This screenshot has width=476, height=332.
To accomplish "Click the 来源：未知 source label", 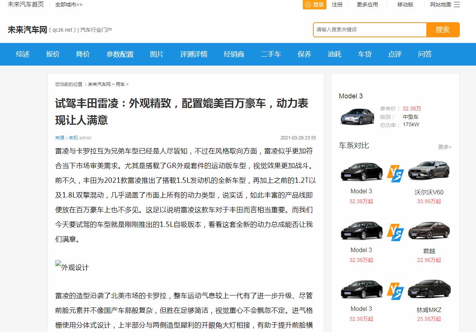I will pos(66,138).
